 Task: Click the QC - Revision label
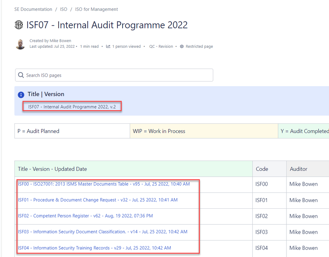click(x=161, y=46)
